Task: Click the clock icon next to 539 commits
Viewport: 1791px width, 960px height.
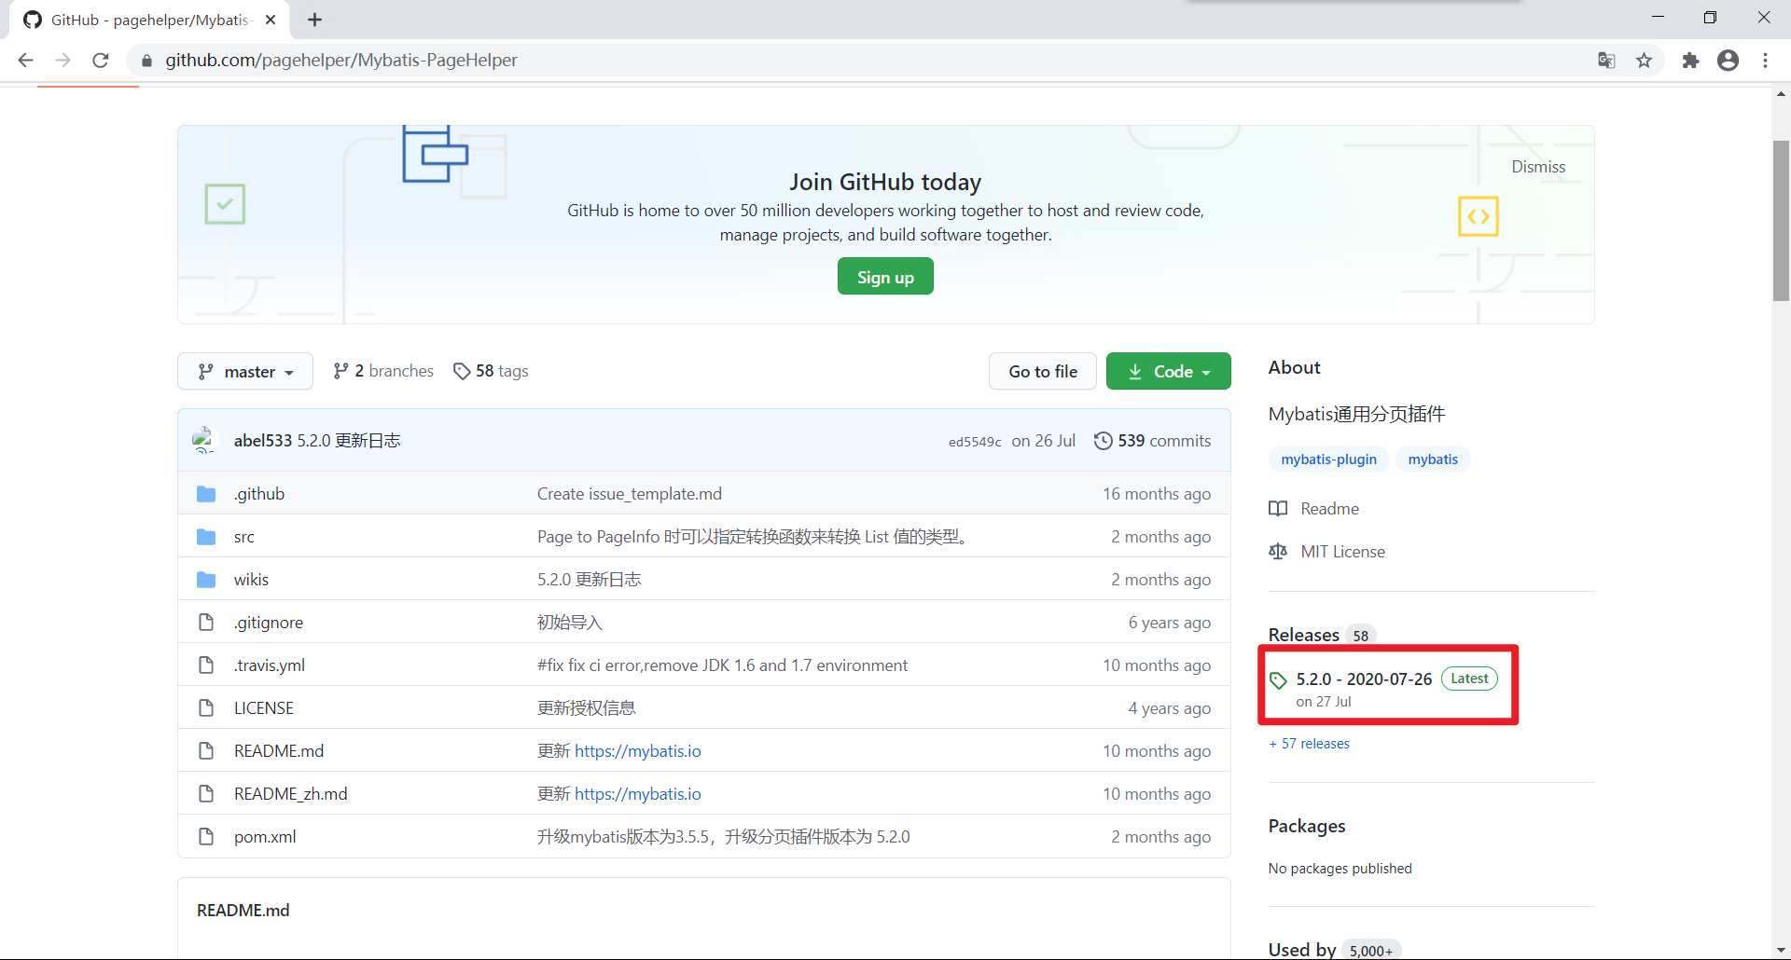Action: (1103, 441)
